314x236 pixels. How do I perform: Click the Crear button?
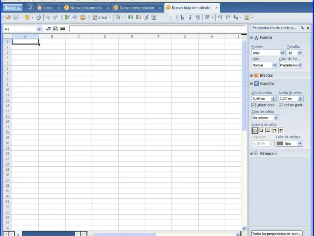(100, 17)
